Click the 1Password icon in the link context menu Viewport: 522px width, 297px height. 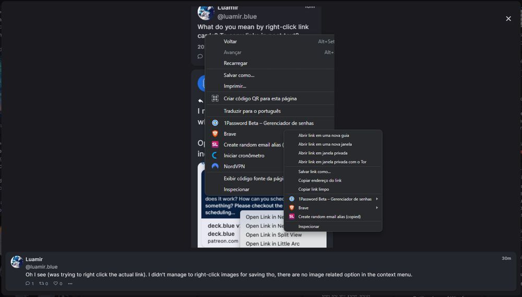pyautogui.click(x=292, y=199)
